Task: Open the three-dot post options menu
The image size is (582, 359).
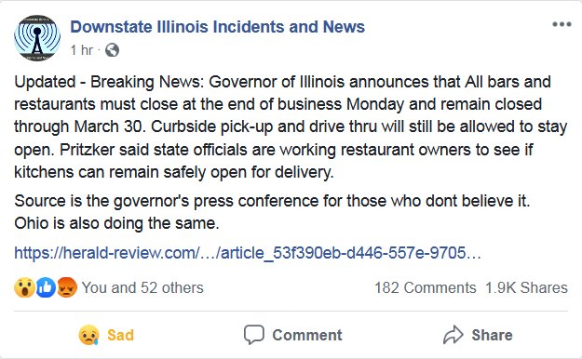Action: coord(562,24)
